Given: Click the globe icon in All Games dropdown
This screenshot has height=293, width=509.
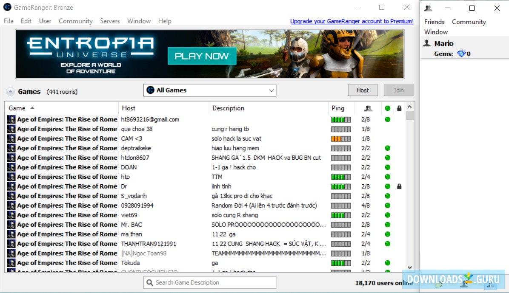Looking at the screenshot, I should coord(150,90).
